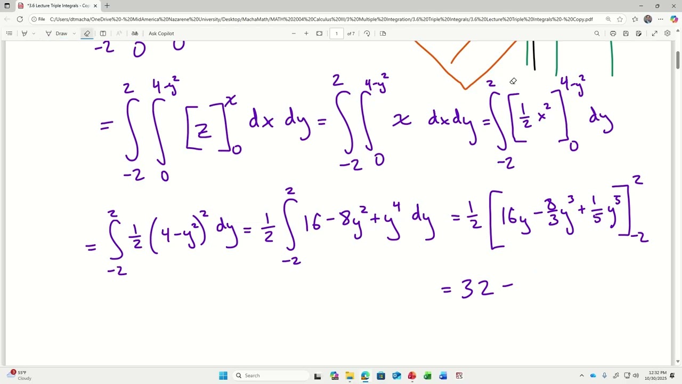Click the microphone tray icon

(604, 375)
